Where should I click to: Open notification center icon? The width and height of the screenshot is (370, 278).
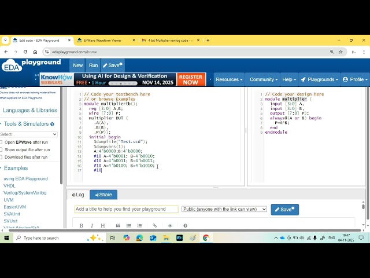(361, 238)
